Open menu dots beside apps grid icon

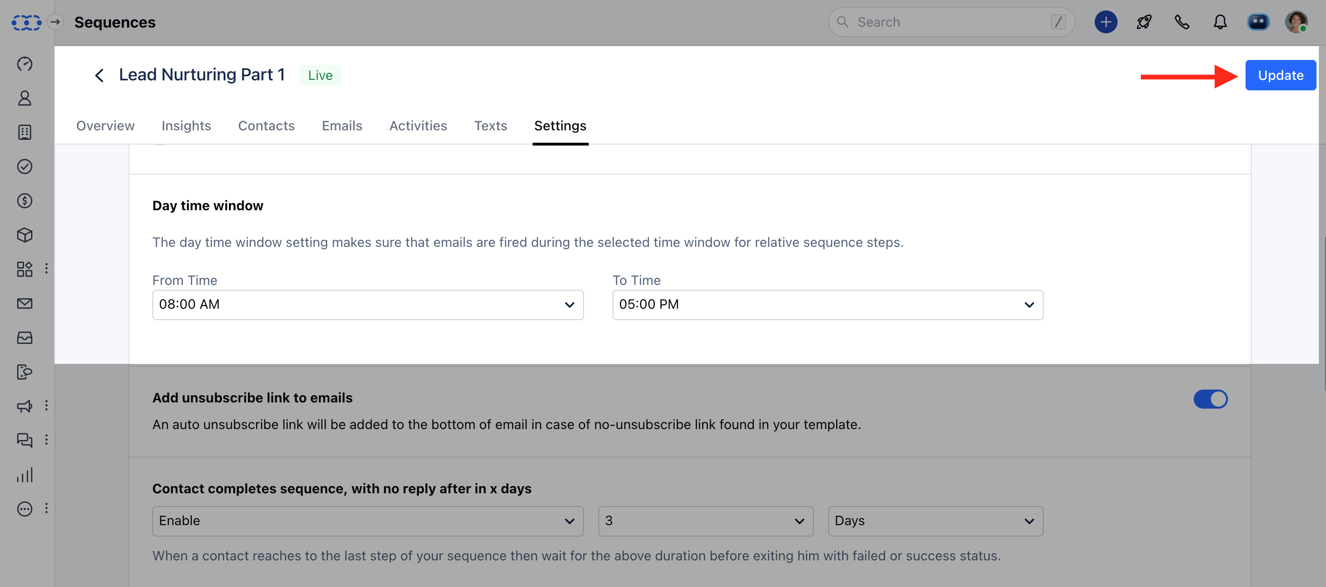coord(46,269)
